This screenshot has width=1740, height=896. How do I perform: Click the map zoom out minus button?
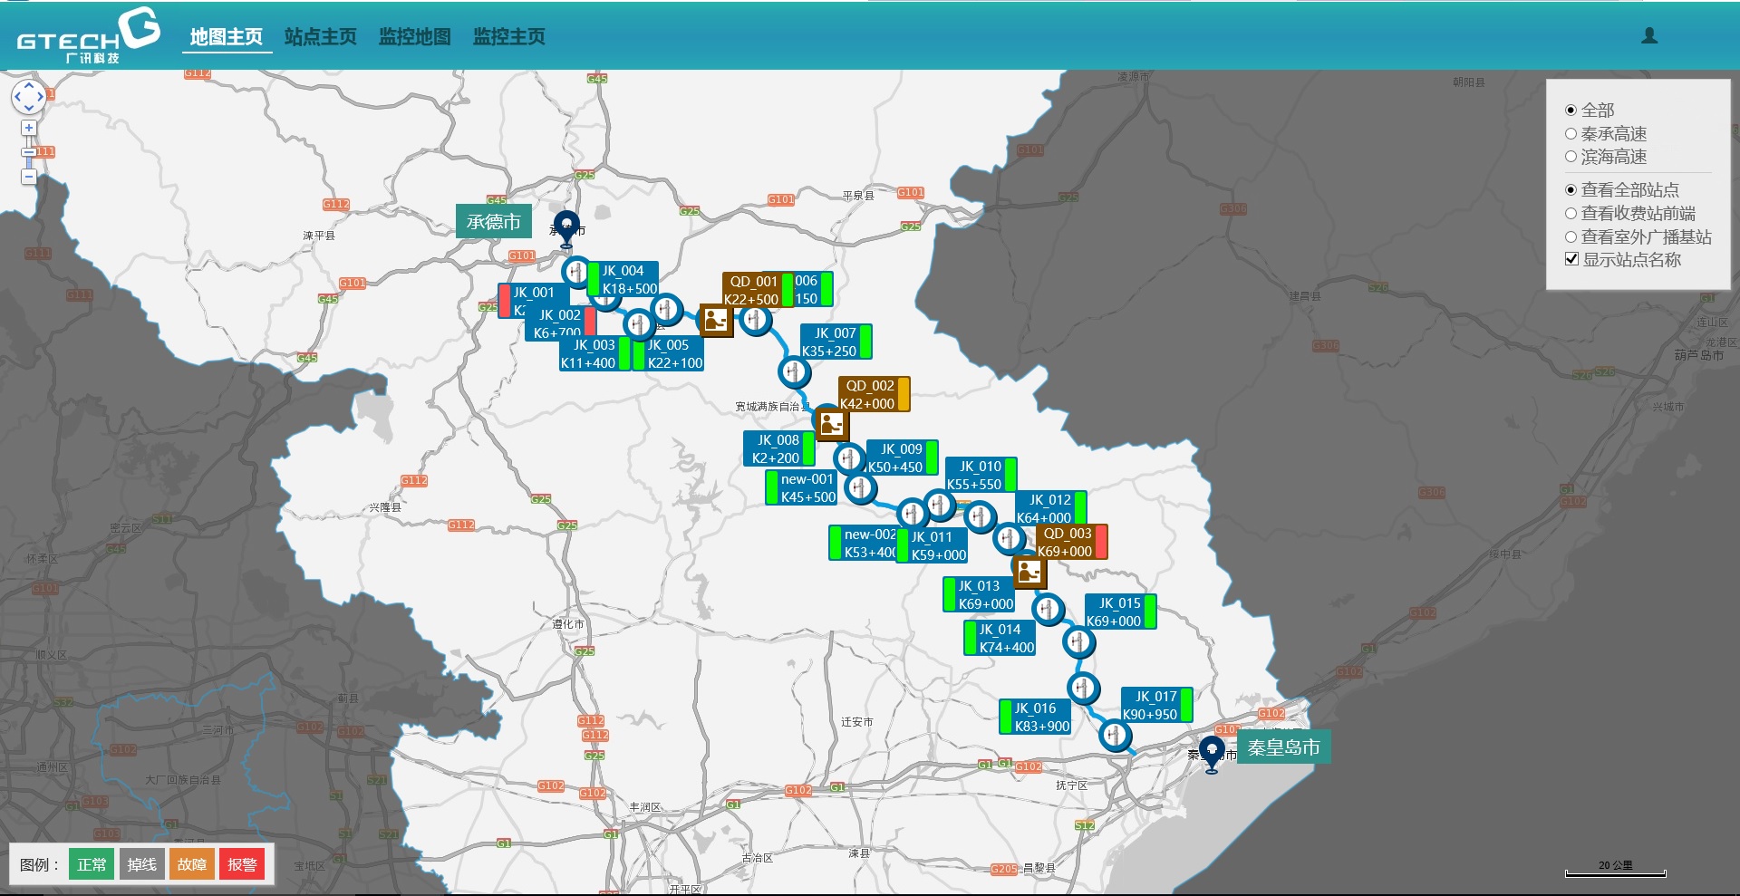pyautogui.click(x=28, y=177)
